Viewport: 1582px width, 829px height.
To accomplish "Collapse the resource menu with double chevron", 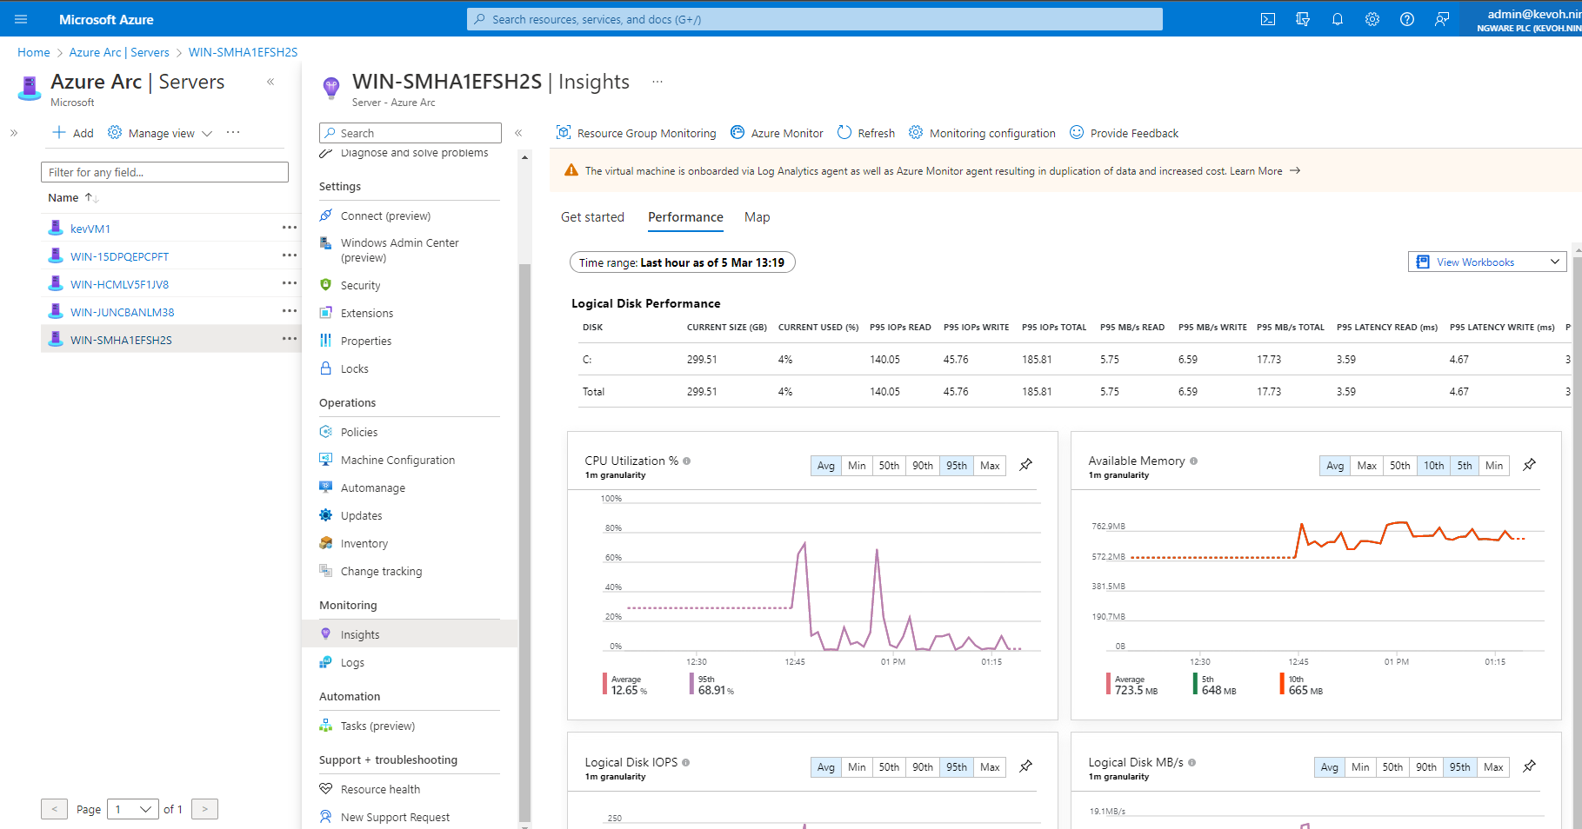I will [518, 133].
